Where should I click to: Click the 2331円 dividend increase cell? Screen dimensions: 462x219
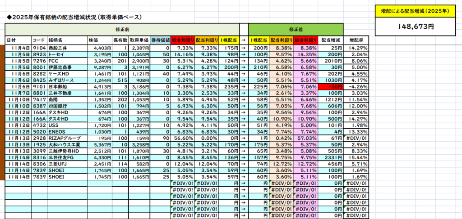tap(330, 158)
